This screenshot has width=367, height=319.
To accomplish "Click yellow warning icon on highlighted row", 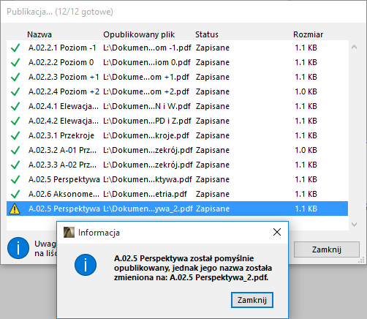I will (15, 209).
